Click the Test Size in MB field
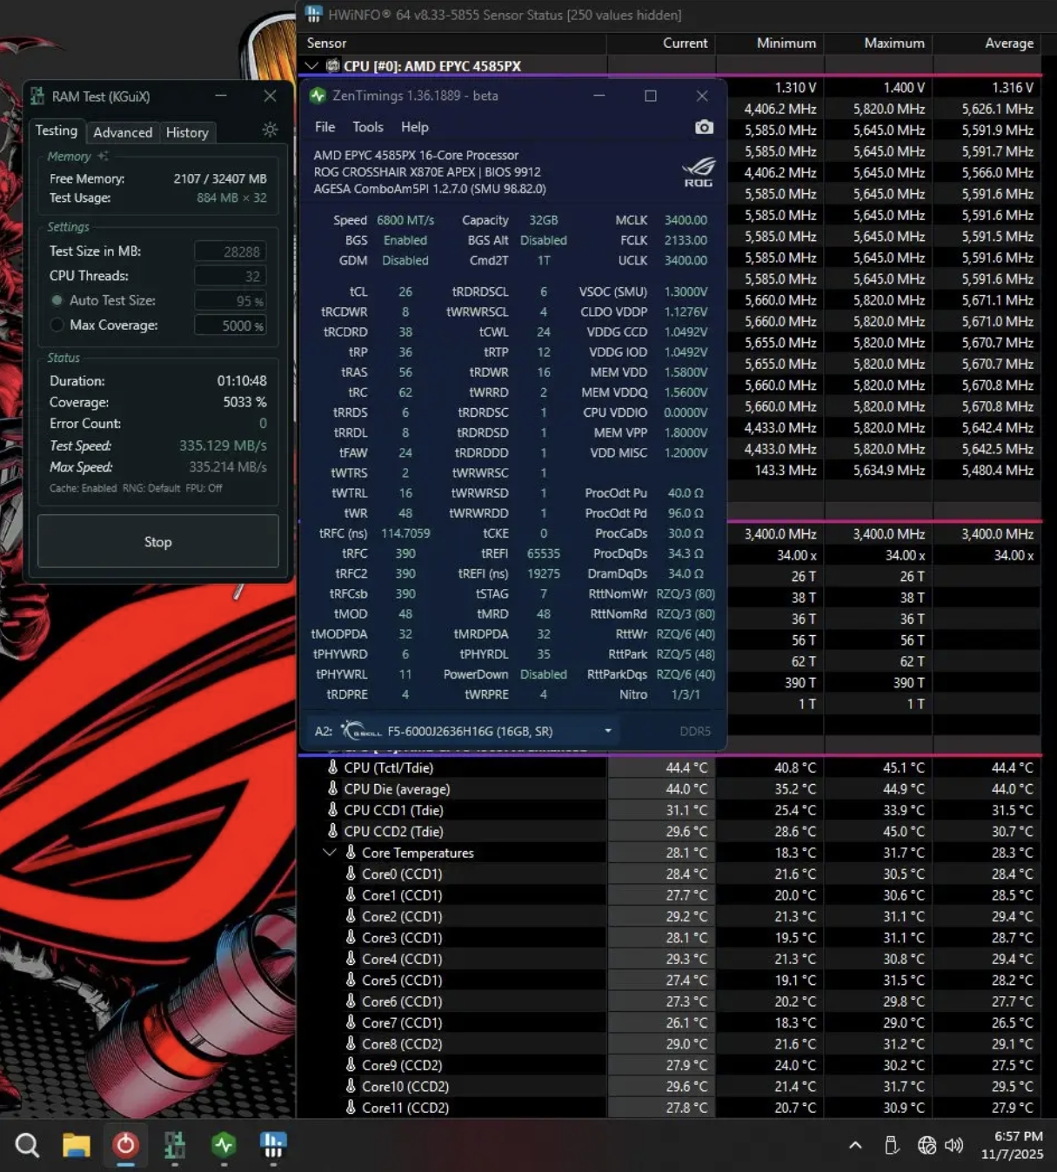Screen dimensions: 1057x1172 [230, 251]
